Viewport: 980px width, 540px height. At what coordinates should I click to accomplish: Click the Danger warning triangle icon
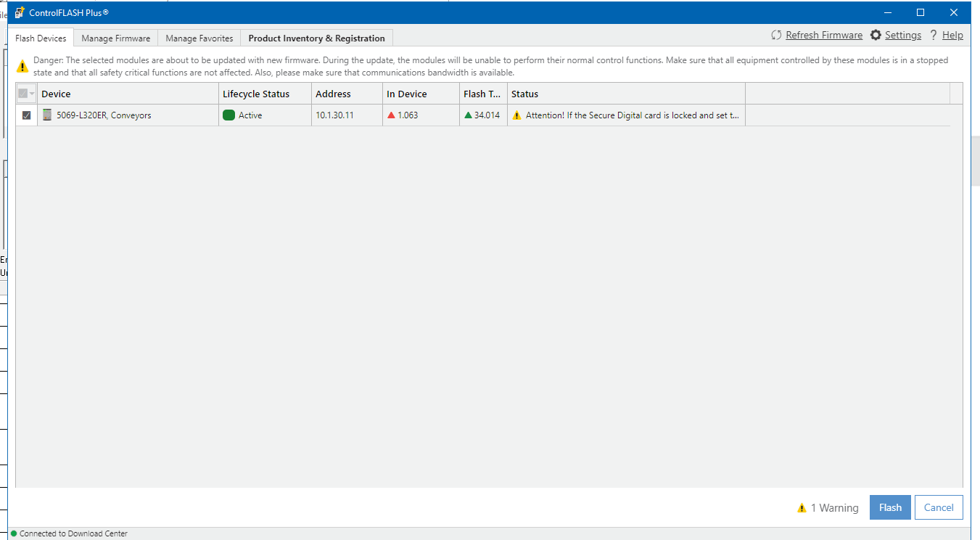pos(23,66)
